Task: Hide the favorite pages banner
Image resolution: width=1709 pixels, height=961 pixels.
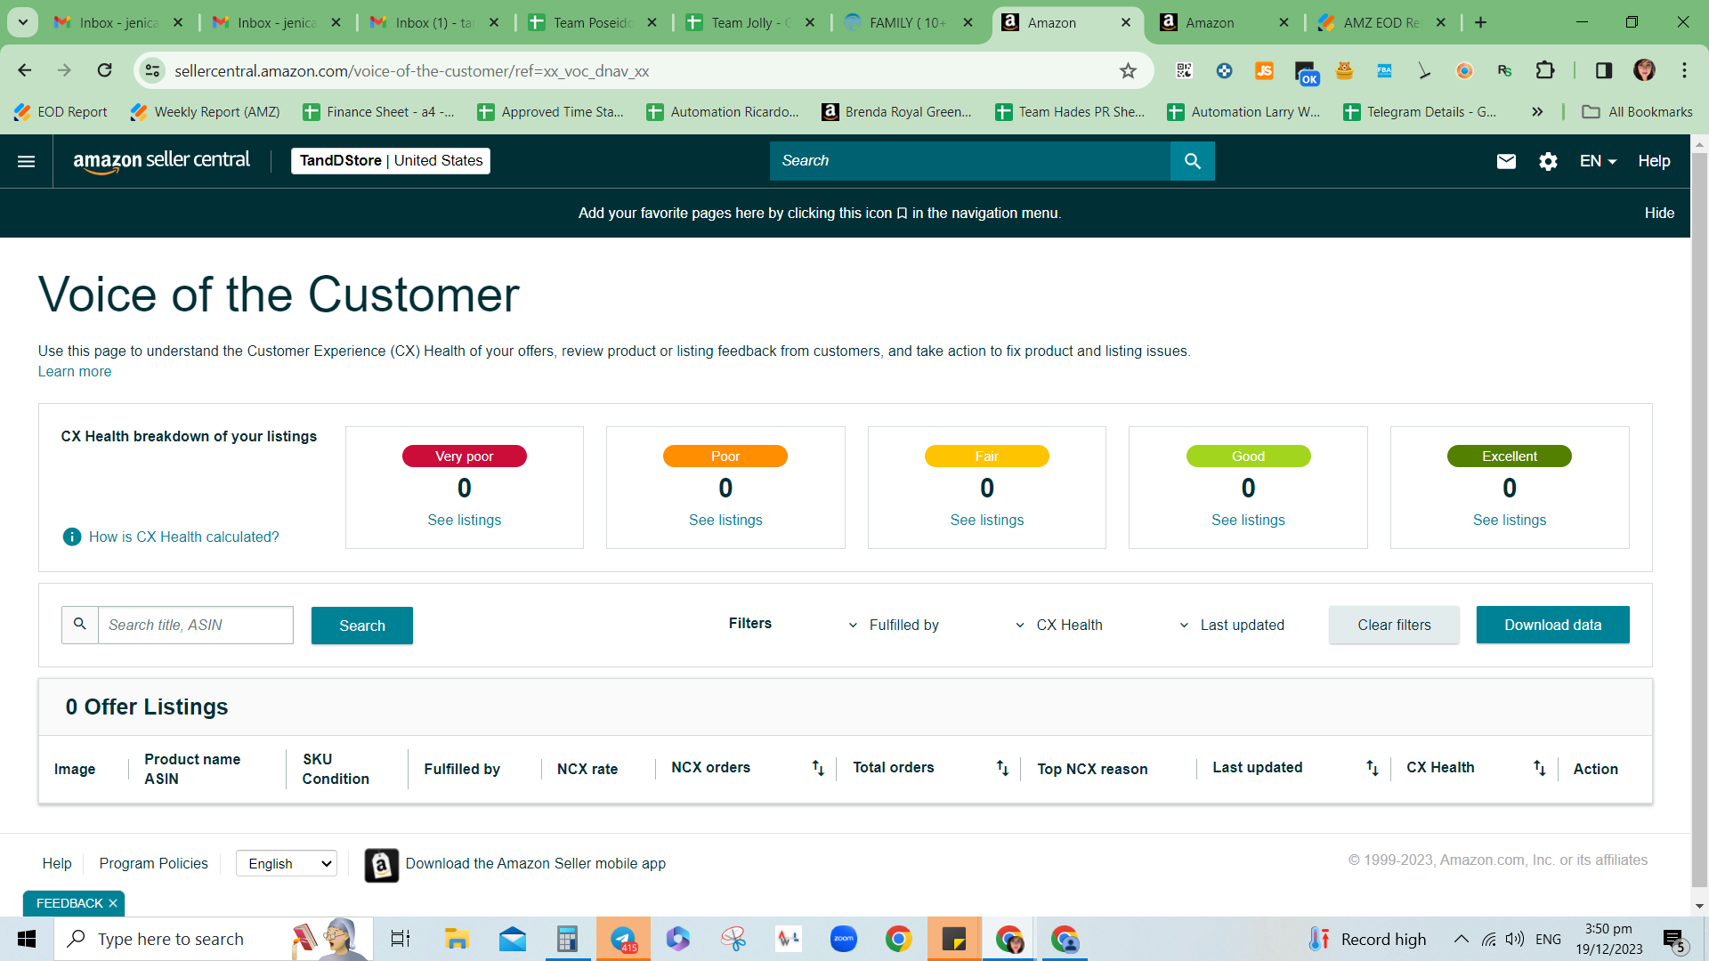Action: click(x=1659, y=213)
